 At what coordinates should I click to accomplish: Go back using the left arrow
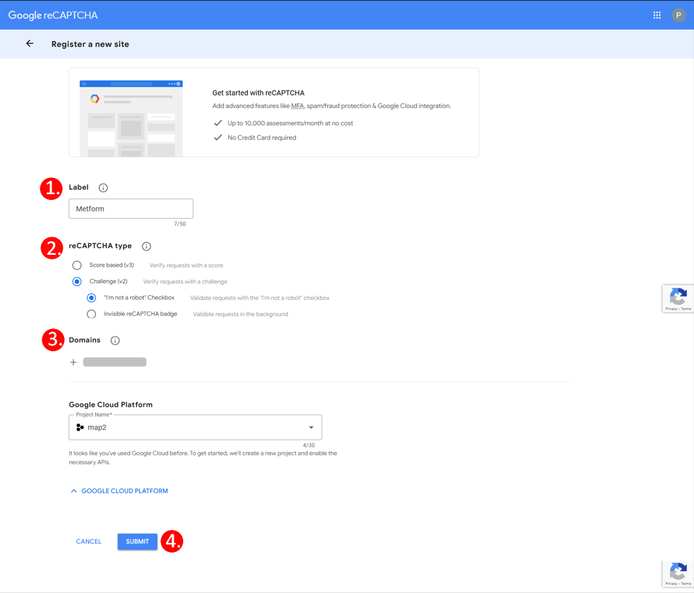[29, 44]
